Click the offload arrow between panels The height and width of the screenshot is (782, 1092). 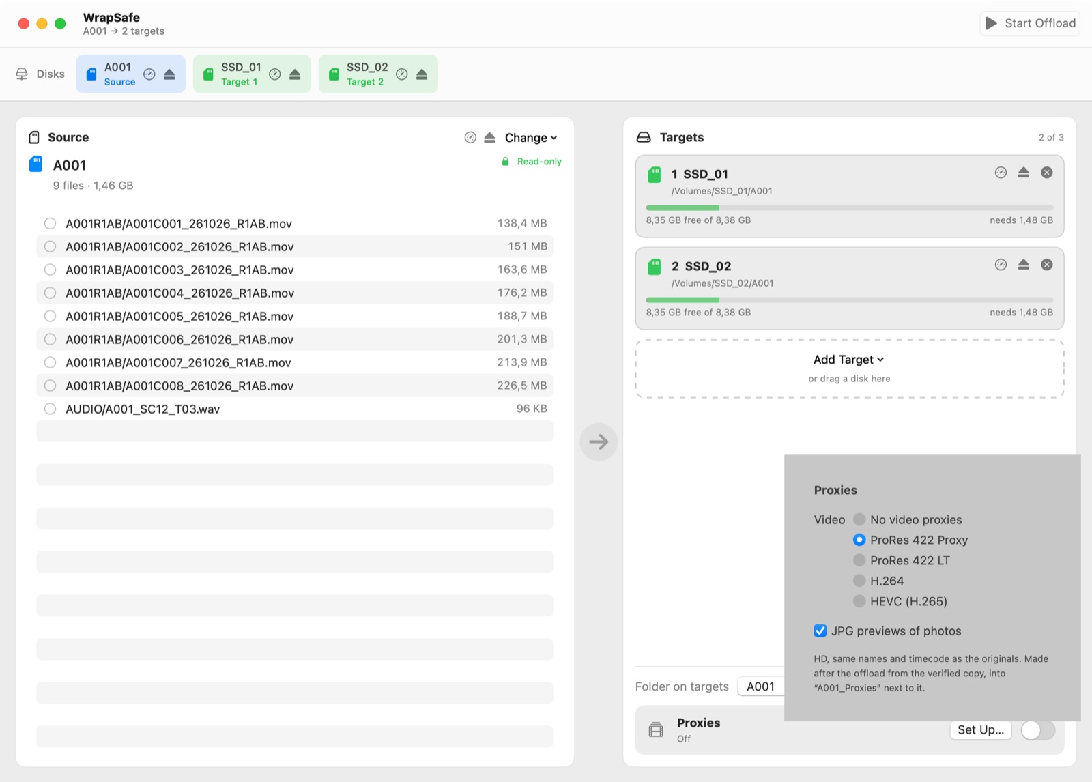pos(599,442)
